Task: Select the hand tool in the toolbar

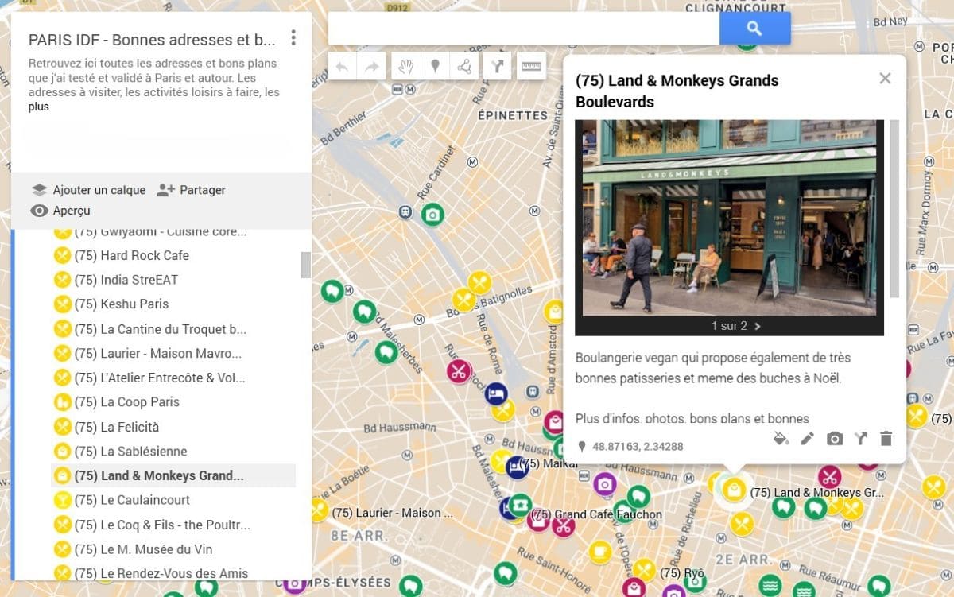Action: point(405,67)
